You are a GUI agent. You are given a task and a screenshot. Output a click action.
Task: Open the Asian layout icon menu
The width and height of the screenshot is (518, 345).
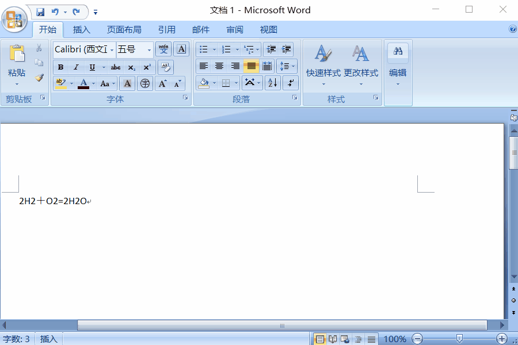pyautogui.click(x=252, y=83)
